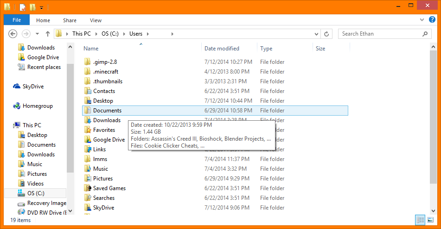Switch to large icons view
This screenshot has width=441, height=229.
[430, 220]
